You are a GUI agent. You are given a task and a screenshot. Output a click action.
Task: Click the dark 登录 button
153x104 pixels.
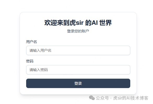(78, 83)
